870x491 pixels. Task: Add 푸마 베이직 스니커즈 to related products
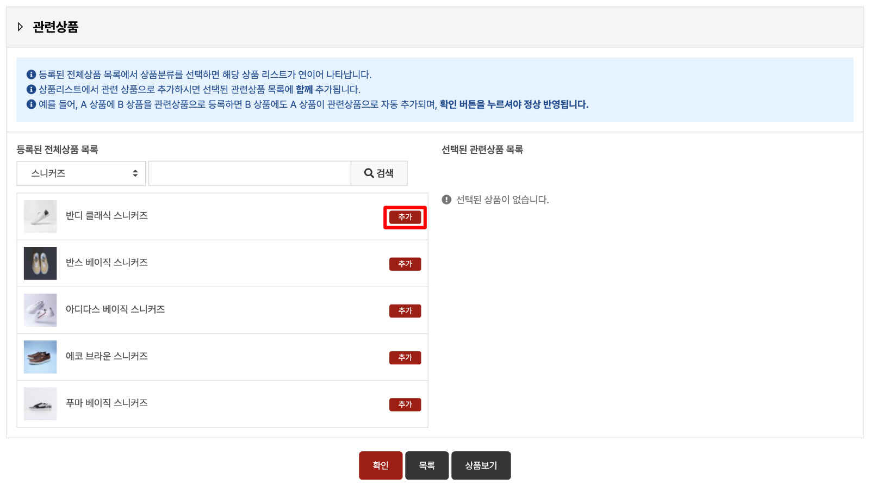coord(405,404)
